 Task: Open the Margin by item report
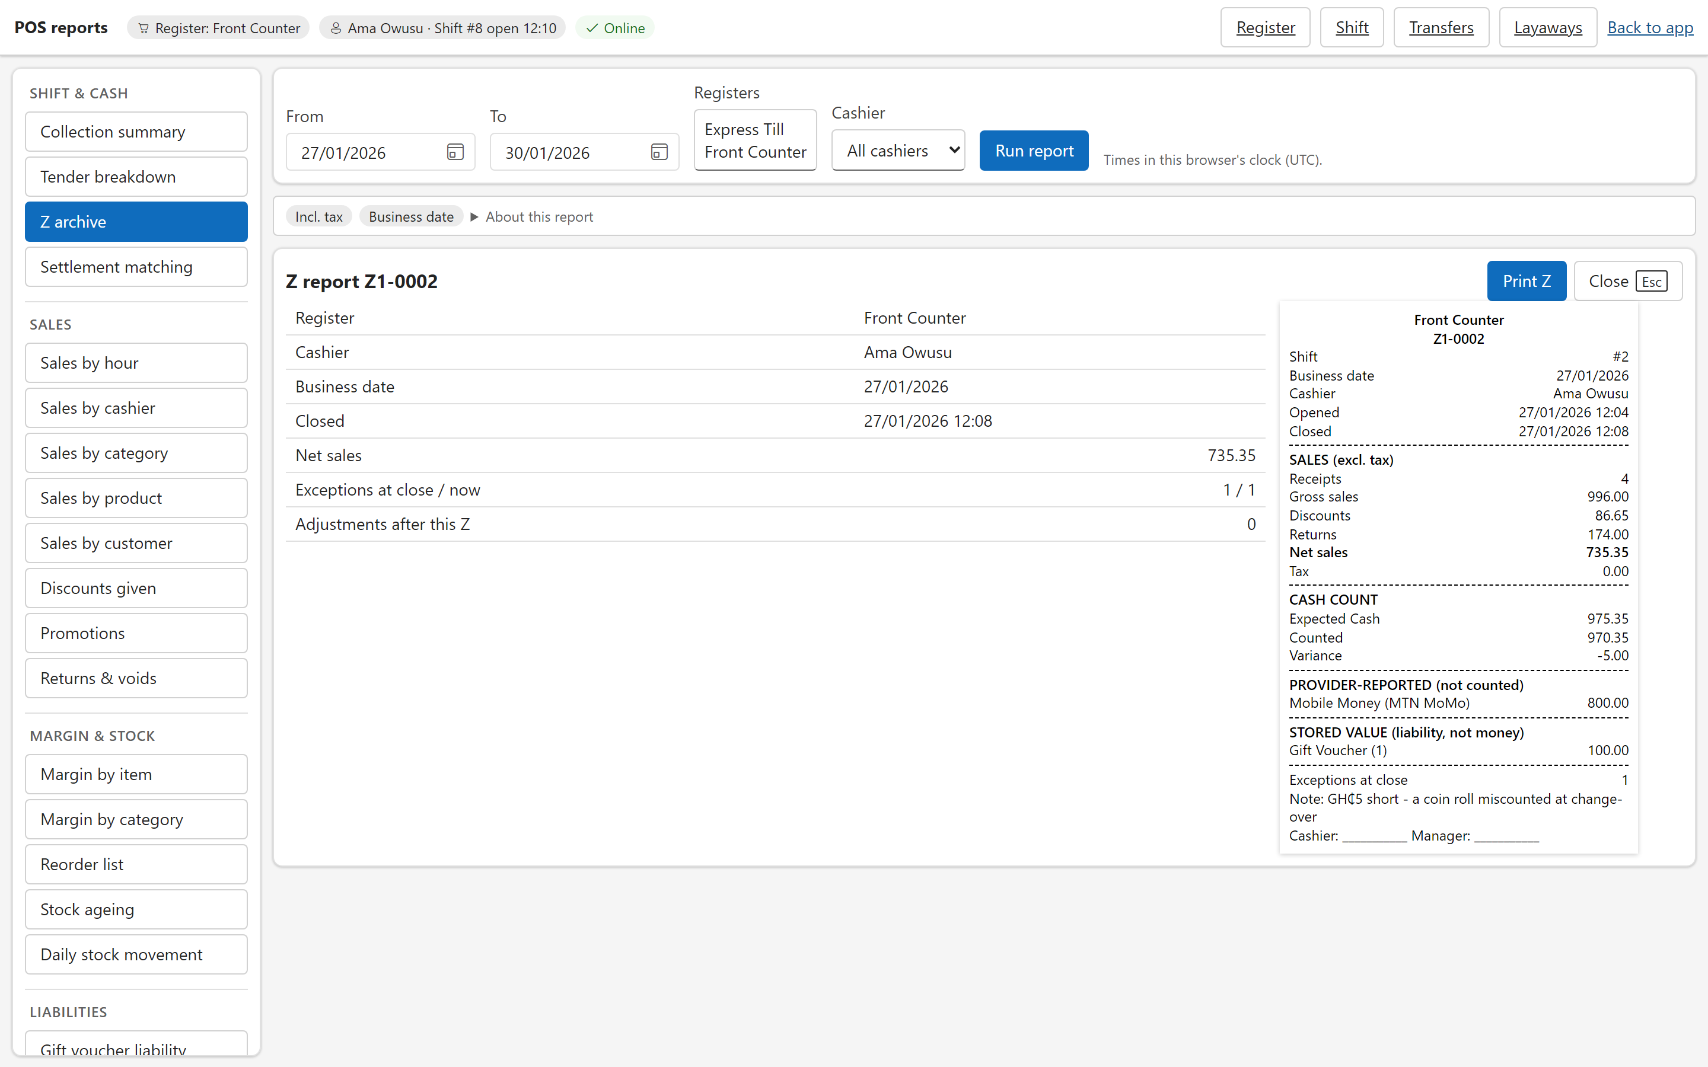pyautogui.click(x=136, y=774)
